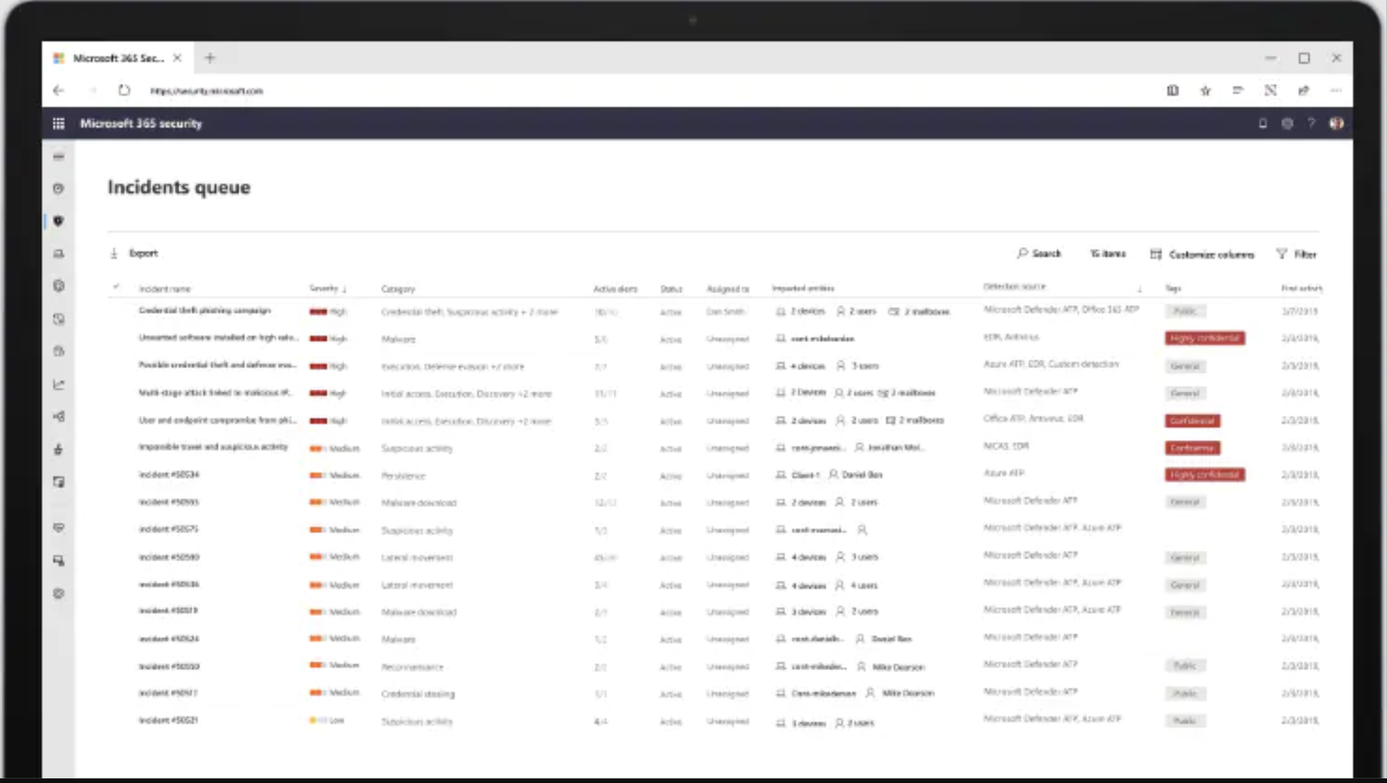Screen dimensions: 1387x783
Task: Add page to favorites with star icon
Action: pos(1205,90)
